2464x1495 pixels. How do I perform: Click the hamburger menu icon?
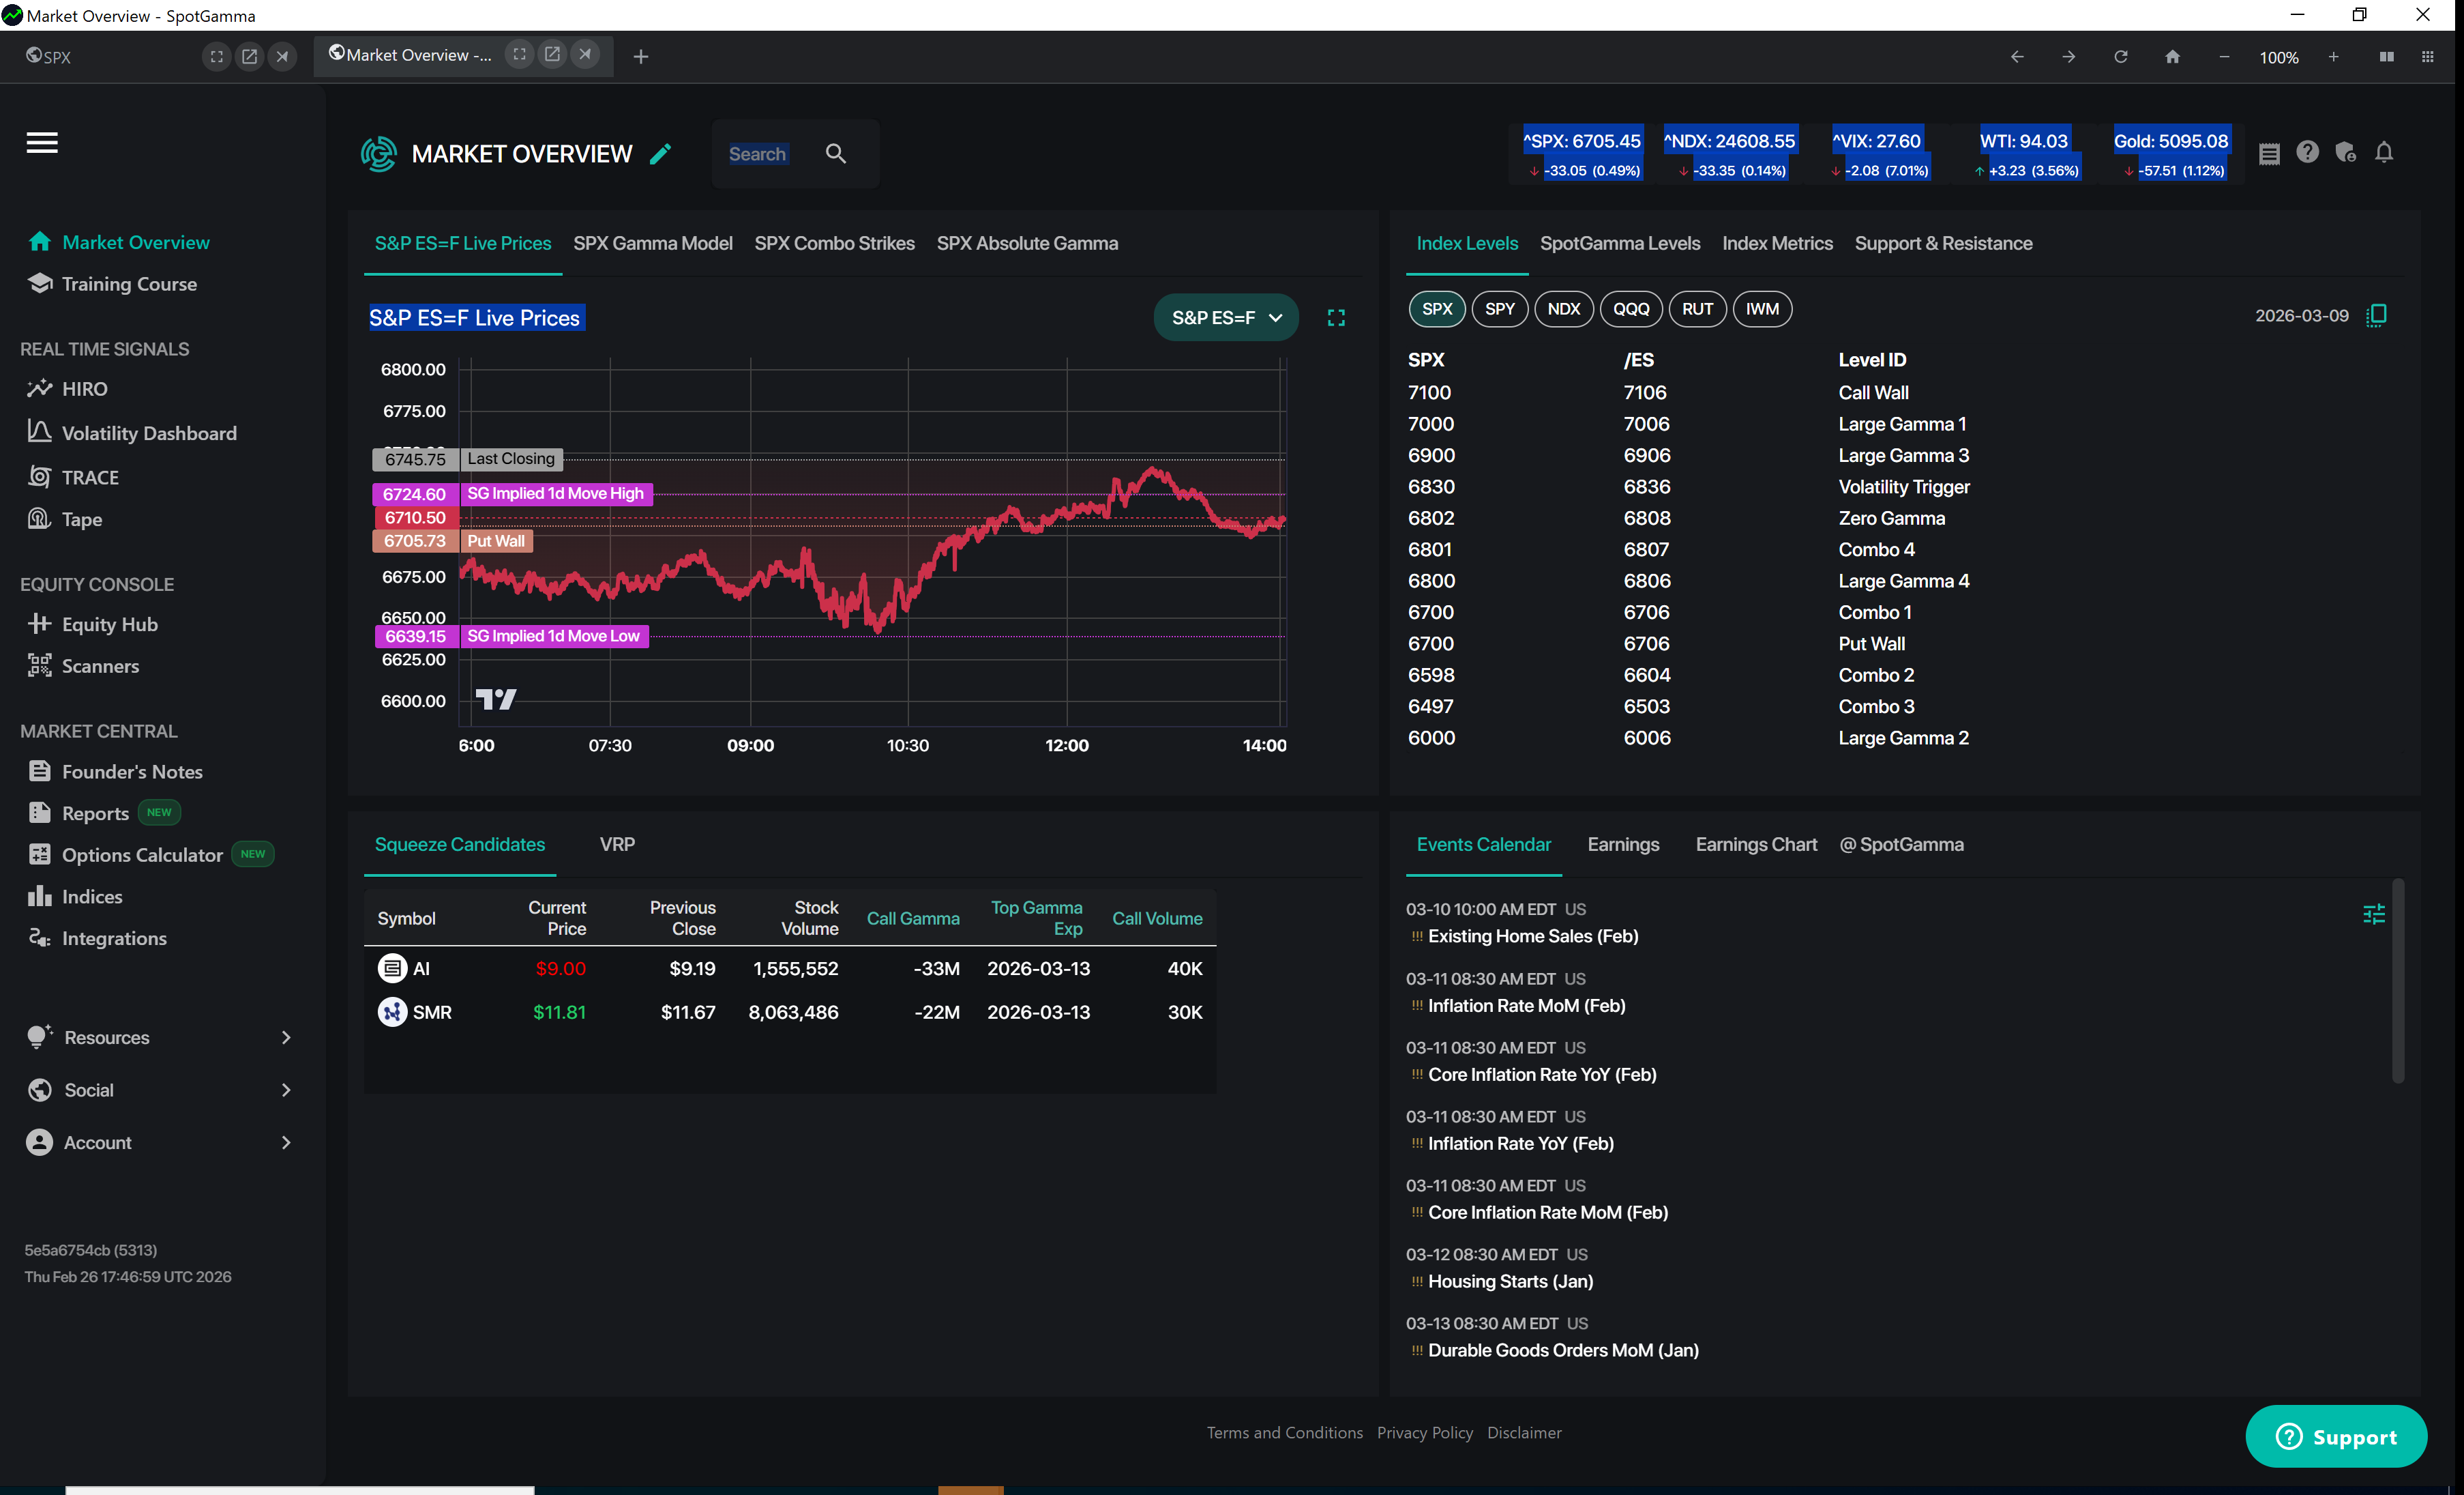[x=42, y=142]
